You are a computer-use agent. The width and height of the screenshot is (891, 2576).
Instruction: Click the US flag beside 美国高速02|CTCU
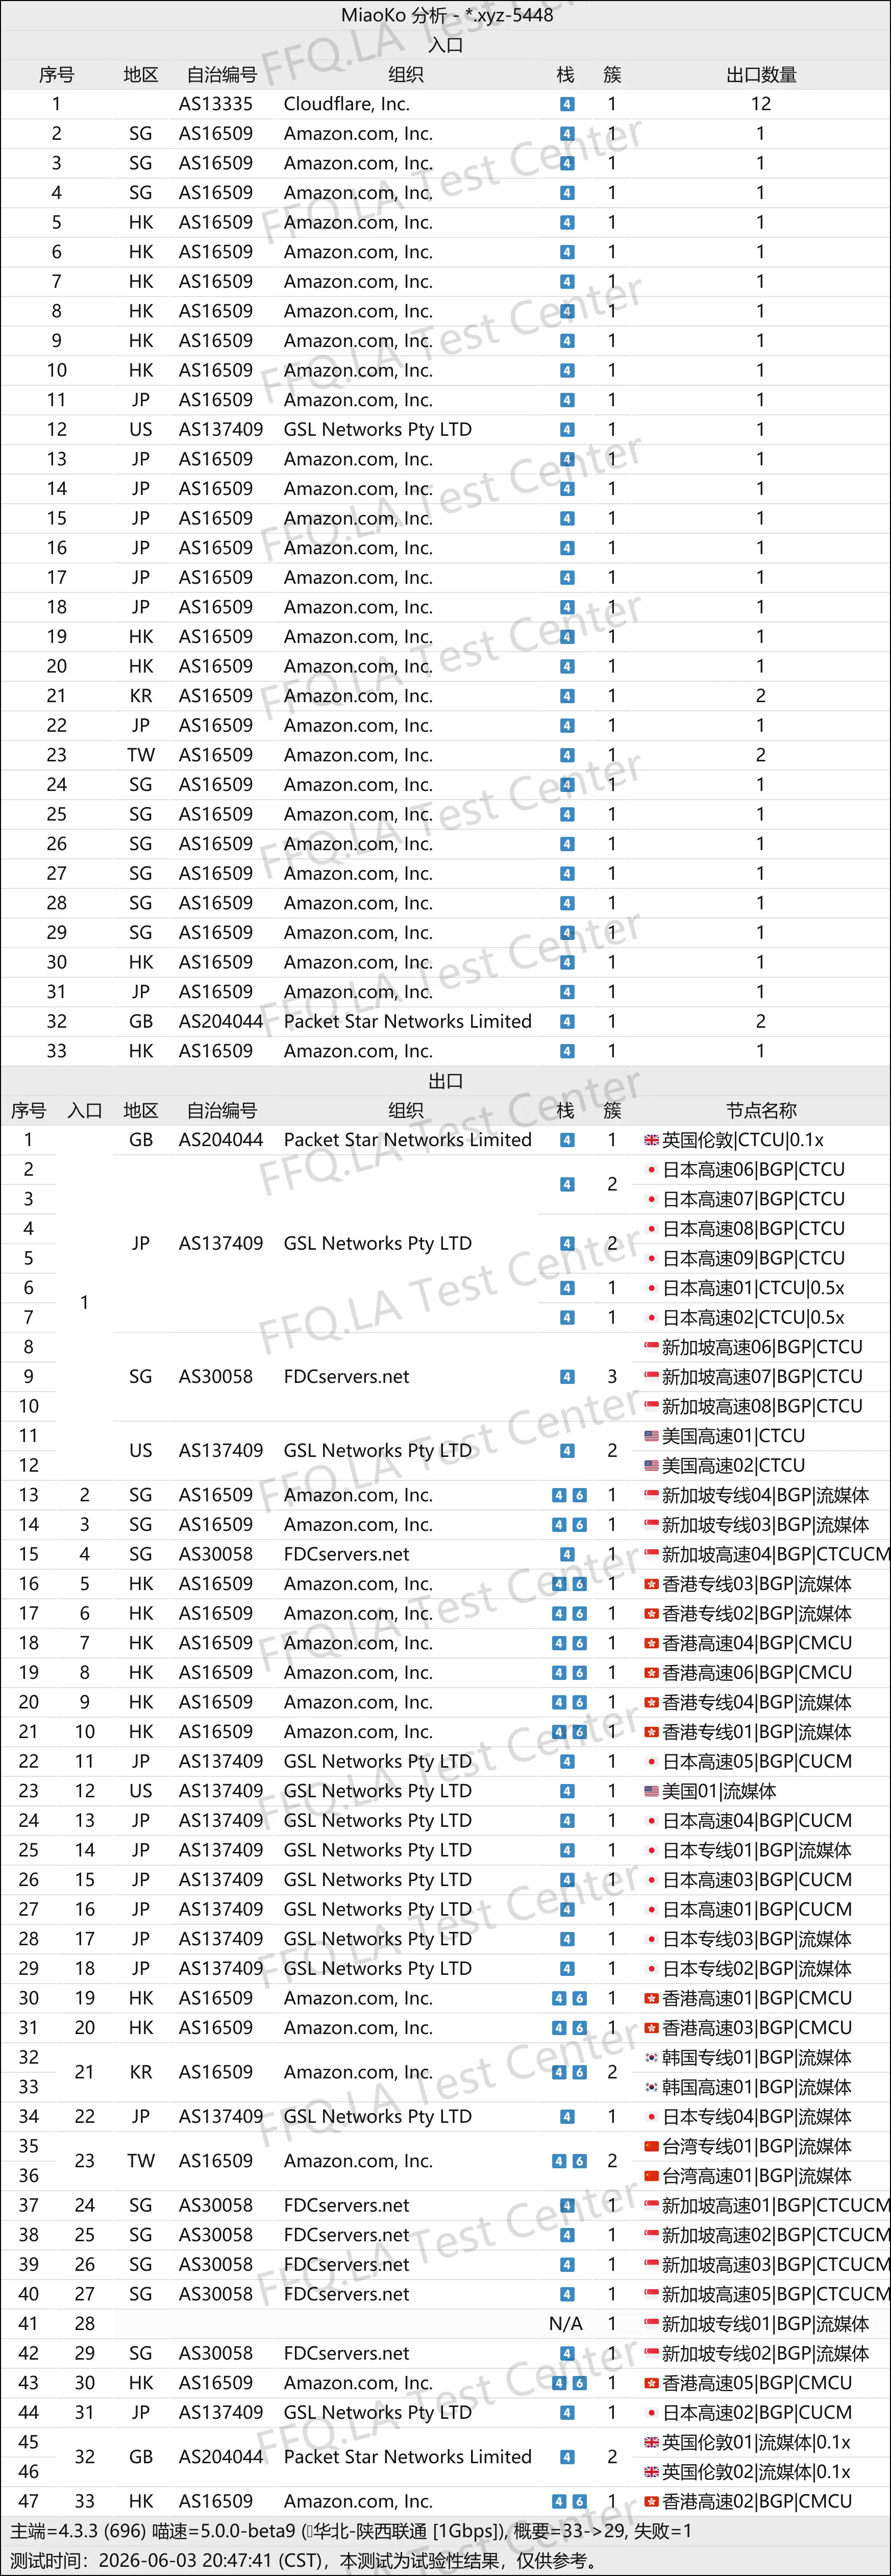click(x=651, y=1466)
